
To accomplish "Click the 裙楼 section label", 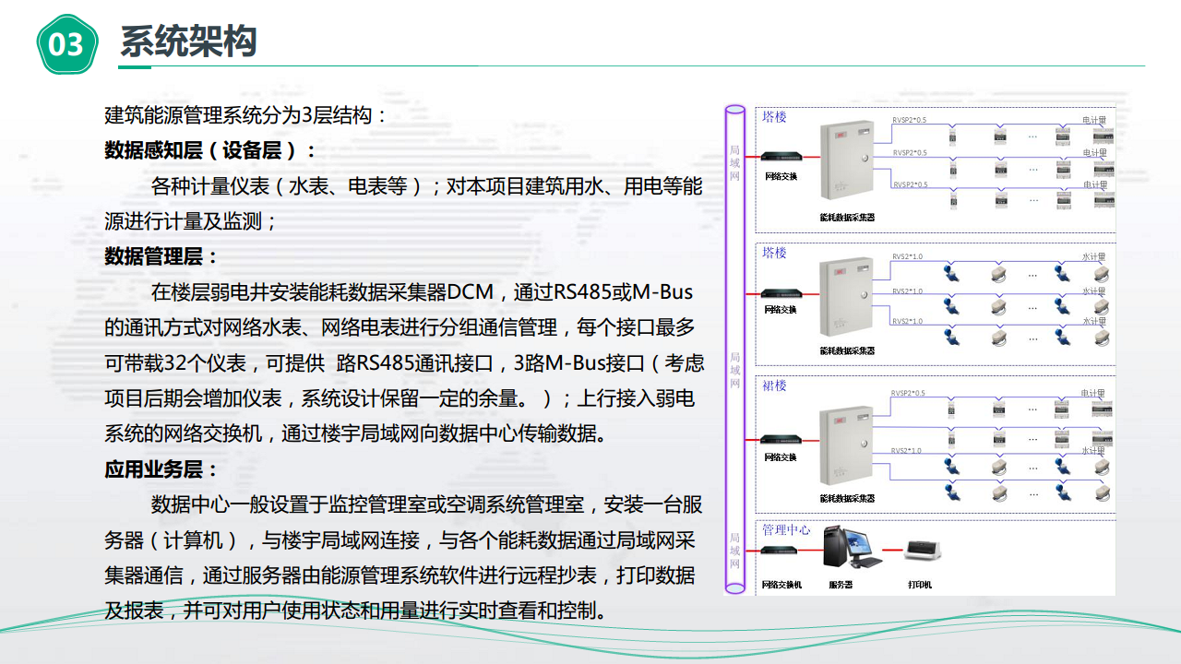I will 774,385.
